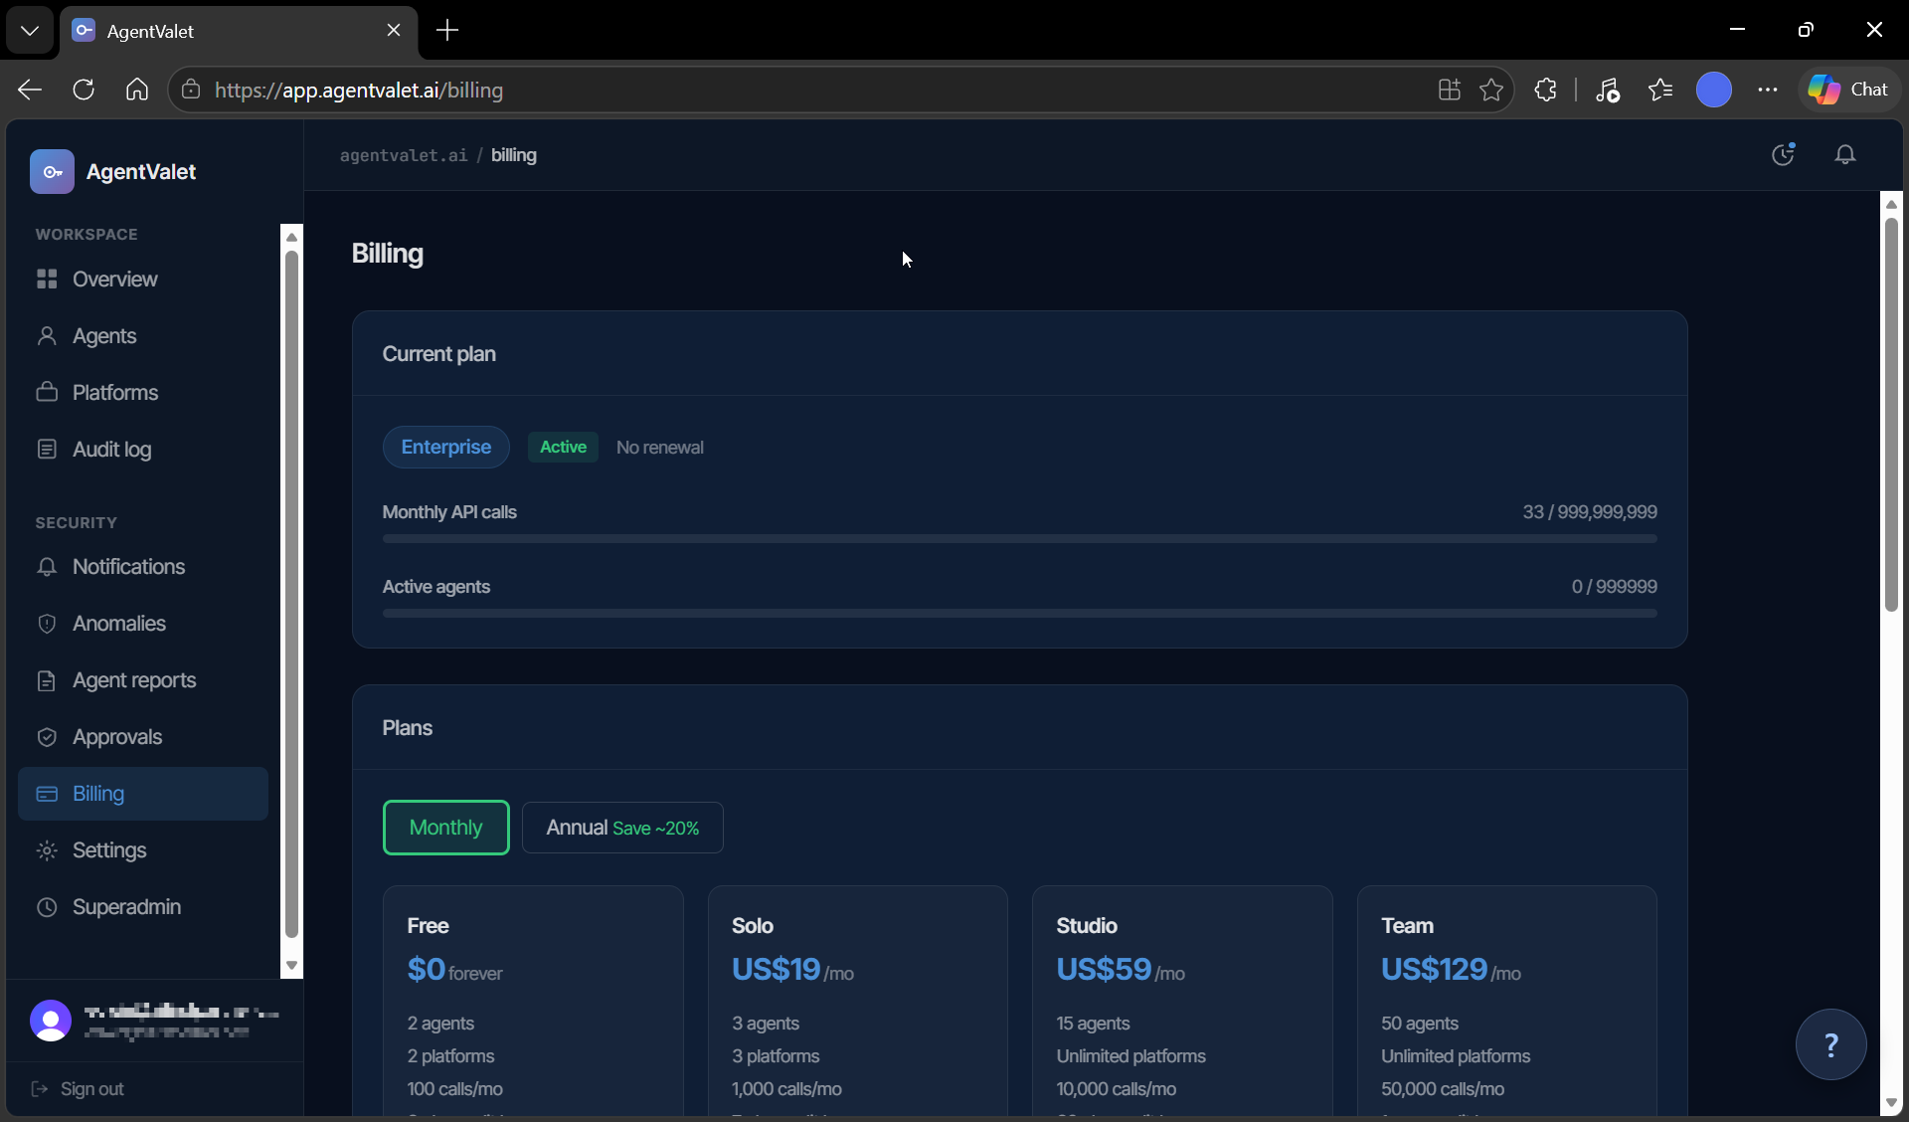Click the Anomalies shield icon
The height and width of the screenshot is (1122, 1909).
(47, 624)
